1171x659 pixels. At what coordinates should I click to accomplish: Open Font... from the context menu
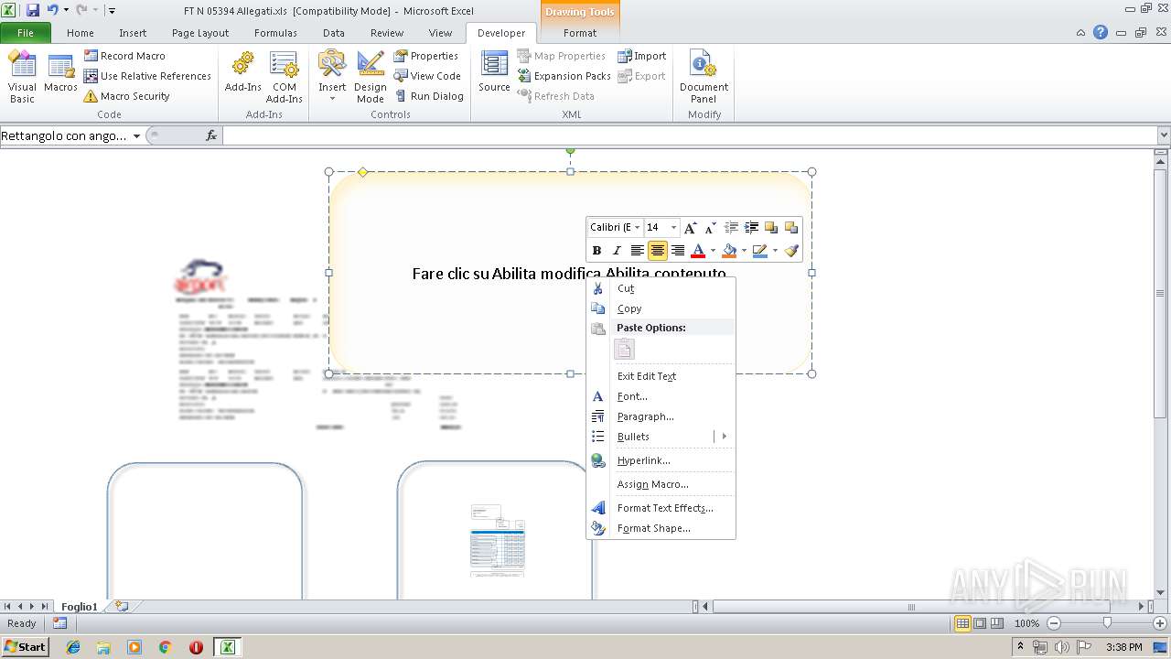point(661,396)
